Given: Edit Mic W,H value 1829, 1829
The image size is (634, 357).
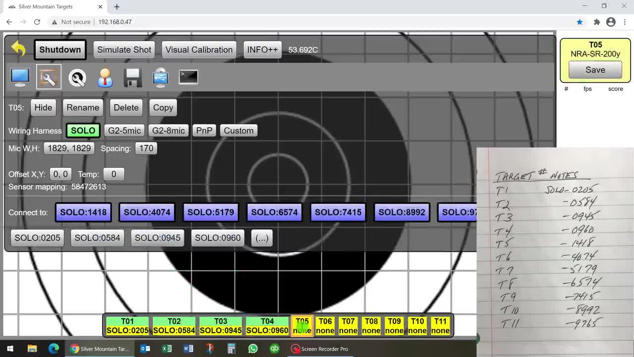Looking at the screenshot, I should coord(69,148).
